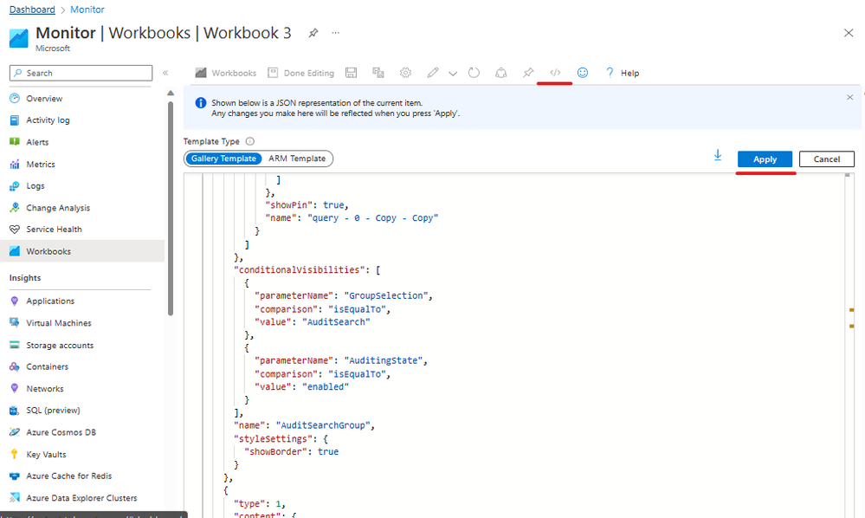865x518 pixels.
Task: Save the workbook with the floppy disk icon
Action: 351,73
